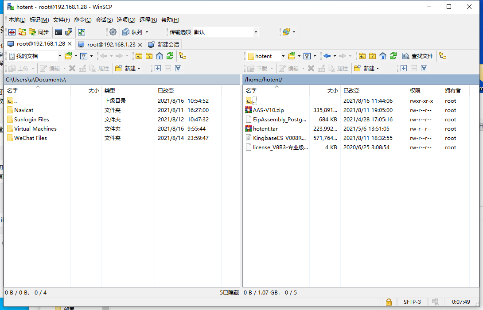Click remote panel select files plus icon
483x310 pixels.
coord(404,68)
